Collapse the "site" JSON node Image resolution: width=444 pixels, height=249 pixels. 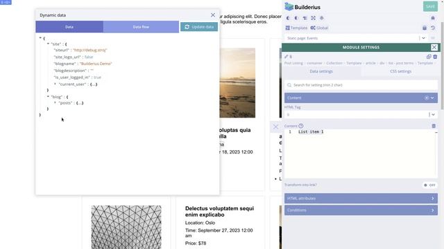tap(48, 44)
